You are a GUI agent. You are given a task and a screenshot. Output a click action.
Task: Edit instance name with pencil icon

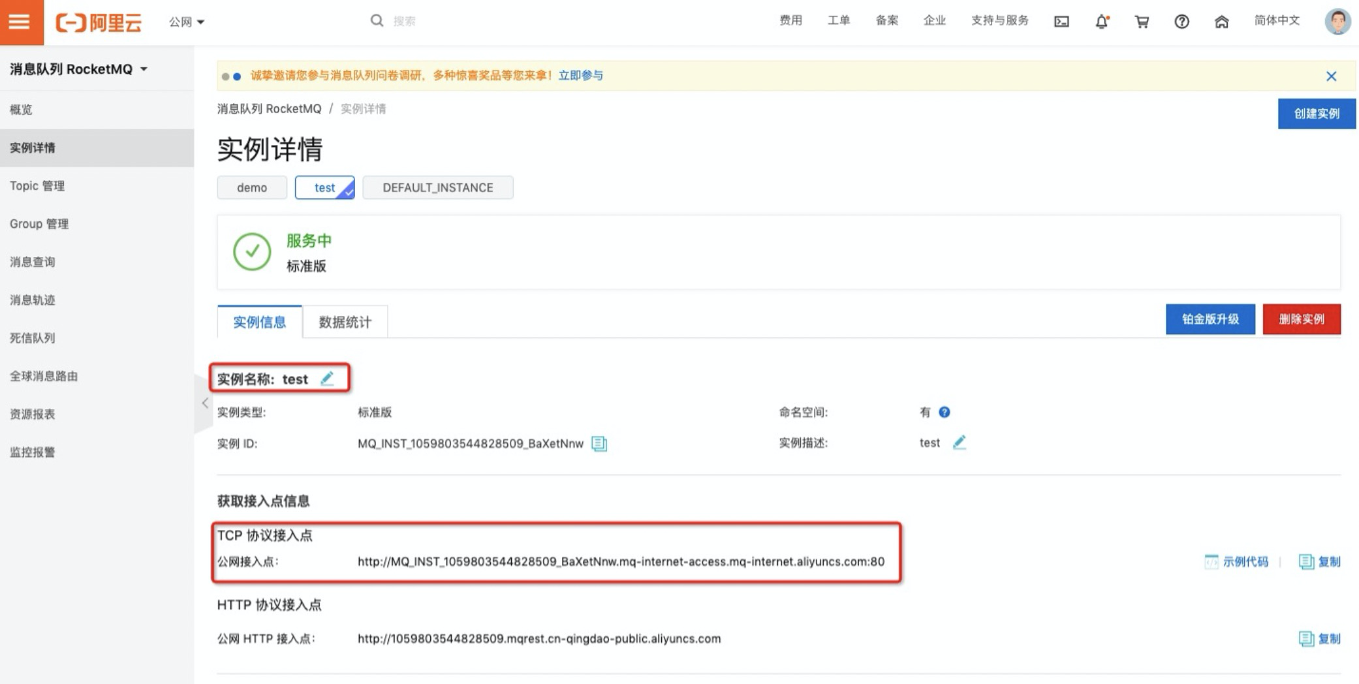coord(327,379)
